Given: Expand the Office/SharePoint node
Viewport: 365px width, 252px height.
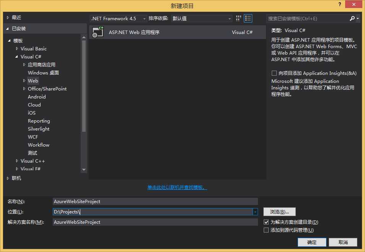Looking at the screenshot, I should click(24, 89).
